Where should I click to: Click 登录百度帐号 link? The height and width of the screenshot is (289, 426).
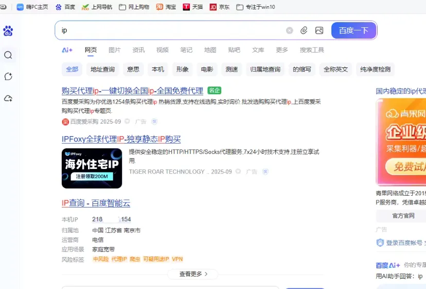click(x=404, y=243)
